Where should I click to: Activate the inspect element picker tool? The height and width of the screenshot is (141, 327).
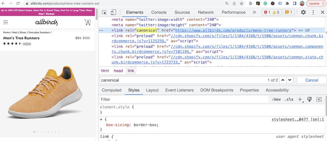tap(104, 12)
